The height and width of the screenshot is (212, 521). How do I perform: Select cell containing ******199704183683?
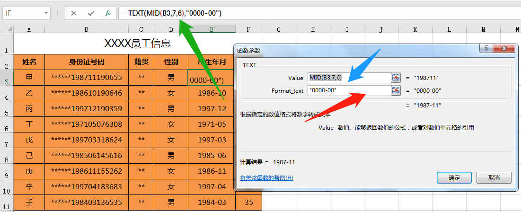click(x=87, y=187)
